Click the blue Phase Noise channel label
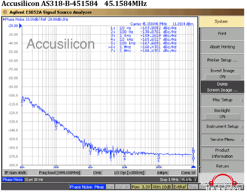247x193 pixels. point(13,179)
